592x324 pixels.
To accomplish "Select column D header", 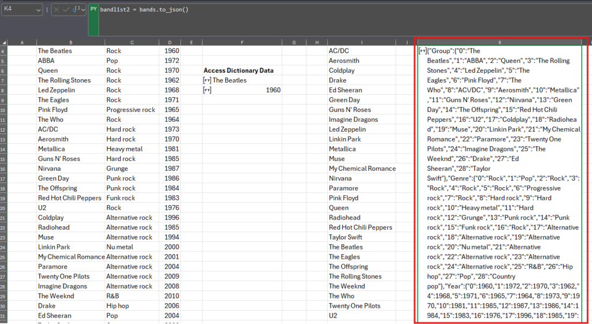I will [x=169, y=43].
